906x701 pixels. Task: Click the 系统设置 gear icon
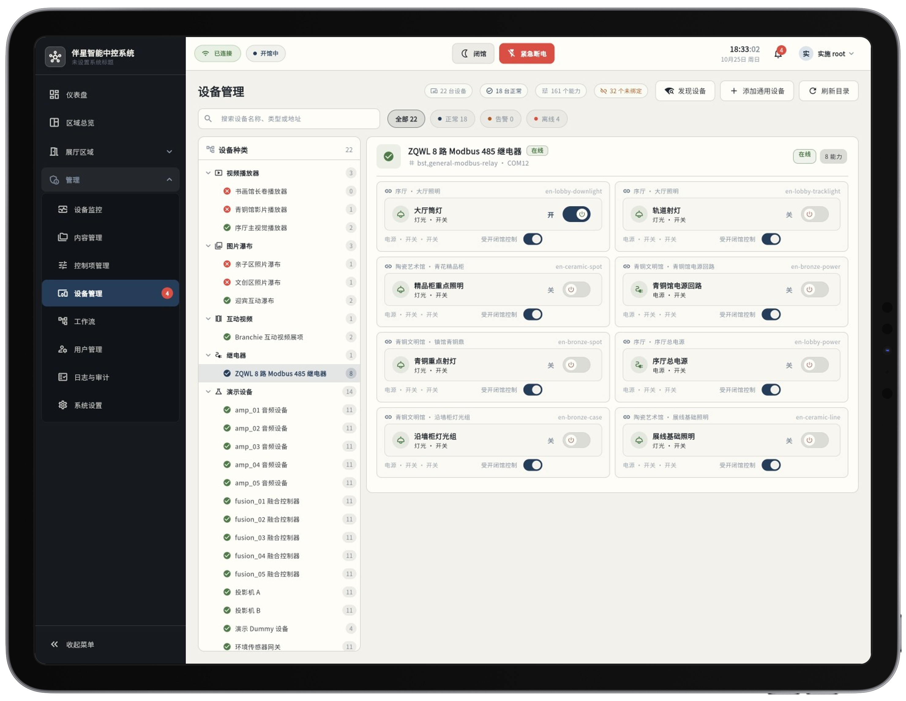[x=63, y=405]
